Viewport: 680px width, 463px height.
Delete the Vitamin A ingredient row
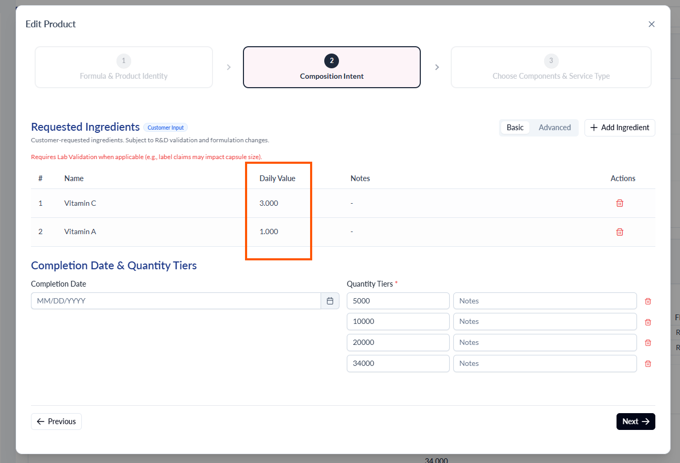[620, 231]
